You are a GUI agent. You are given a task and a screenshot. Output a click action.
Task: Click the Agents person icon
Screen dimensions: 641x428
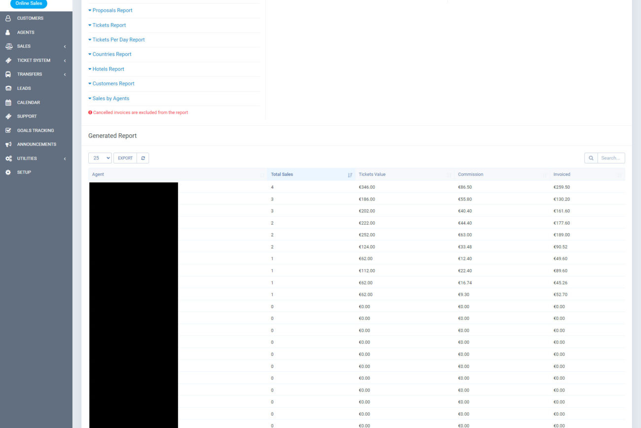tap(8, 33)
